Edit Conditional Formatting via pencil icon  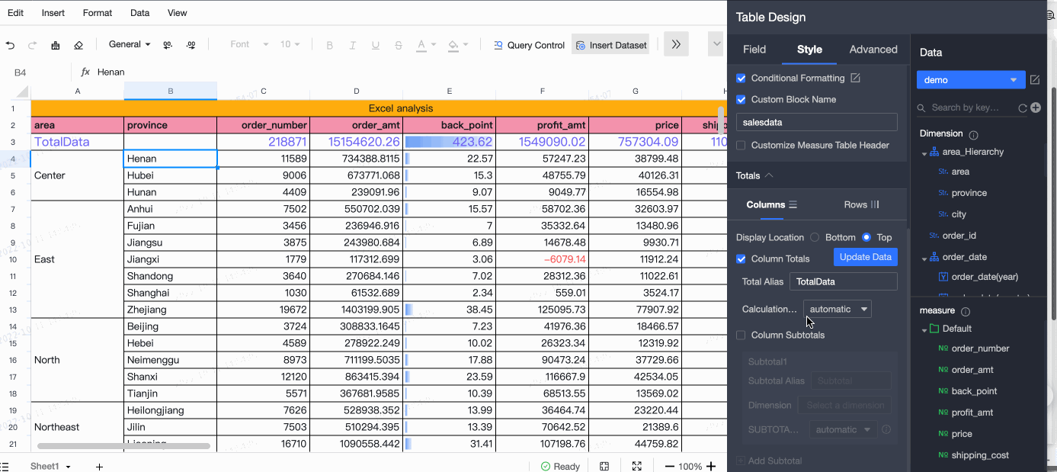click(x=855, y=78)
